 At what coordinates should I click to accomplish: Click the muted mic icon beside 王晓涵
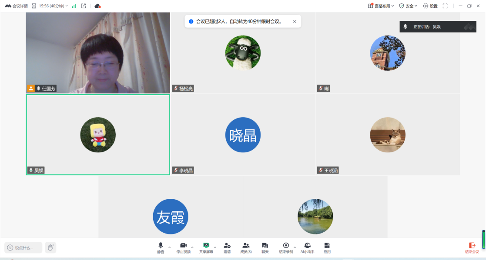321,170
